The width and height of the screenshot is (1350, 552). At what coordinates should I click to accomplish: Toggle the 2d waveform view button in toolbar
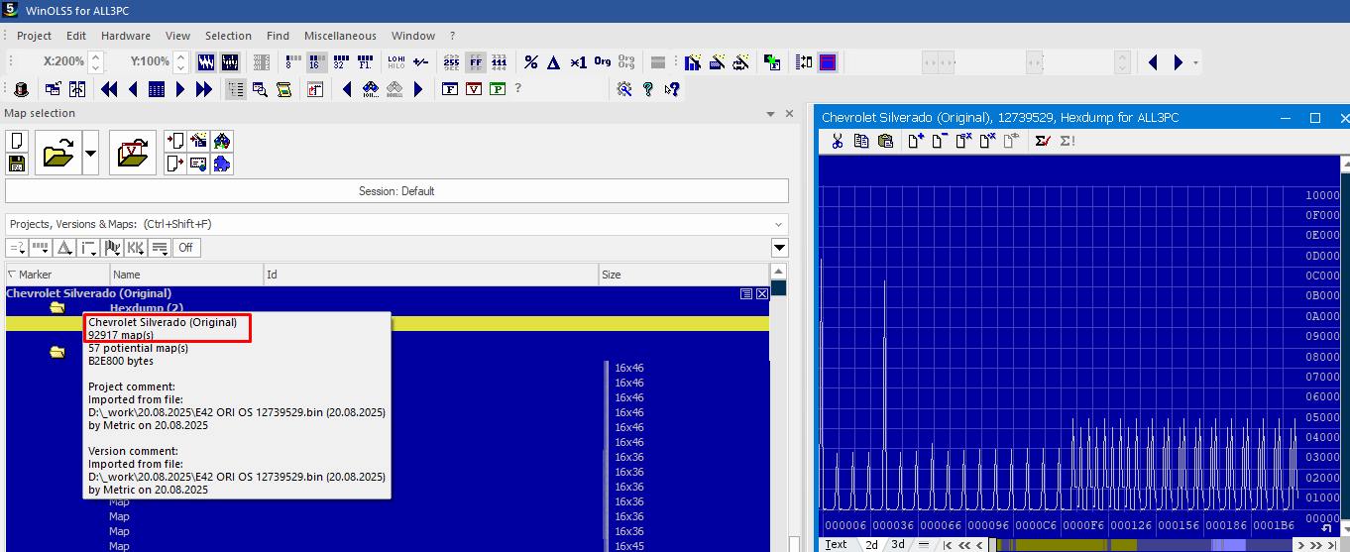pyautogui.click(x=207, y=62)
